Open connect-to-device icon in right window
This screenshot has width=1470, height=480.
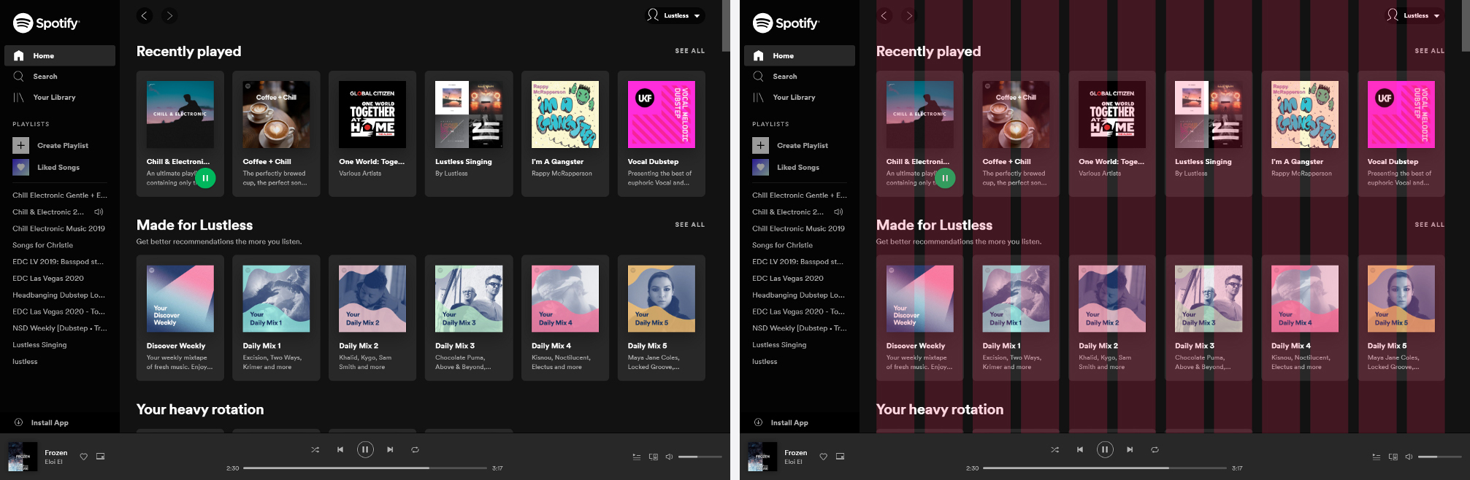pyautogui.click(x=1393, y=457)
